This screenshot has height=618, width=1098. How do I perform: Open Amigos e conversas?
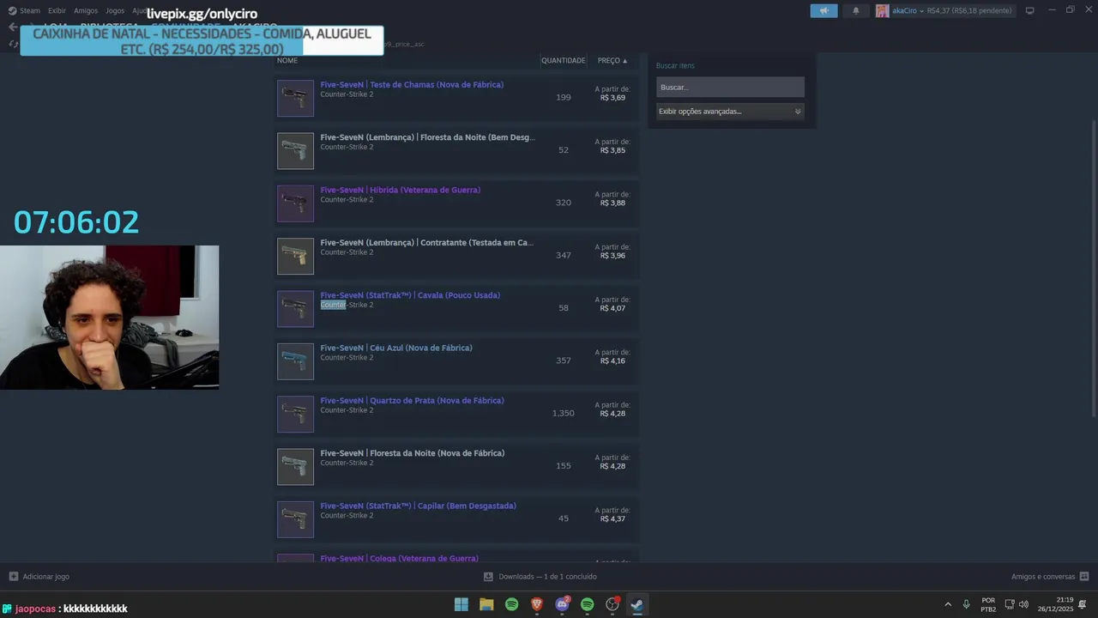pyautogui.click(x=1050, y=576)
